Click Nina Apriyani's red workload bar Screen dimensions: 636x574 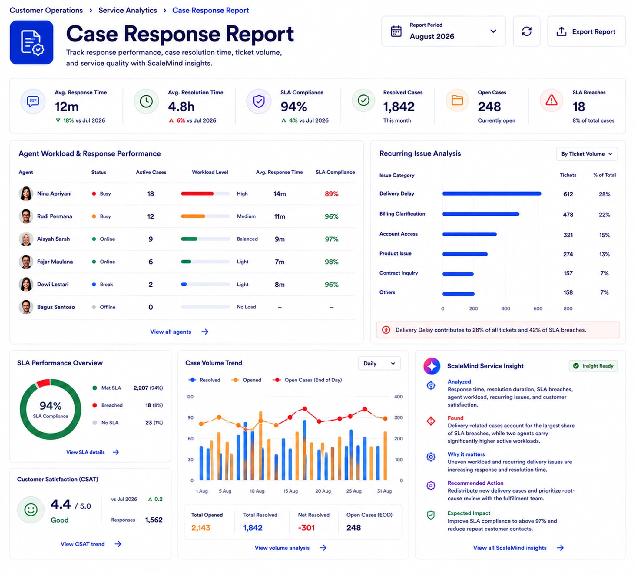[x=197, y=194]
